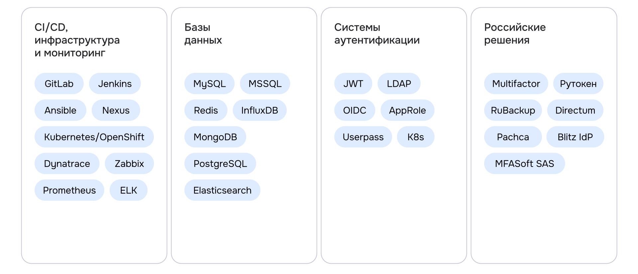638x274 pixels.
Task: Click the Рутокен chip
Action: (578, 84)
